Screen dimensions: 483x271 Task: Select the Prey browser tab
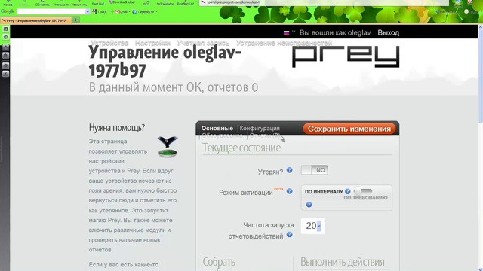(x=36, y=20)
